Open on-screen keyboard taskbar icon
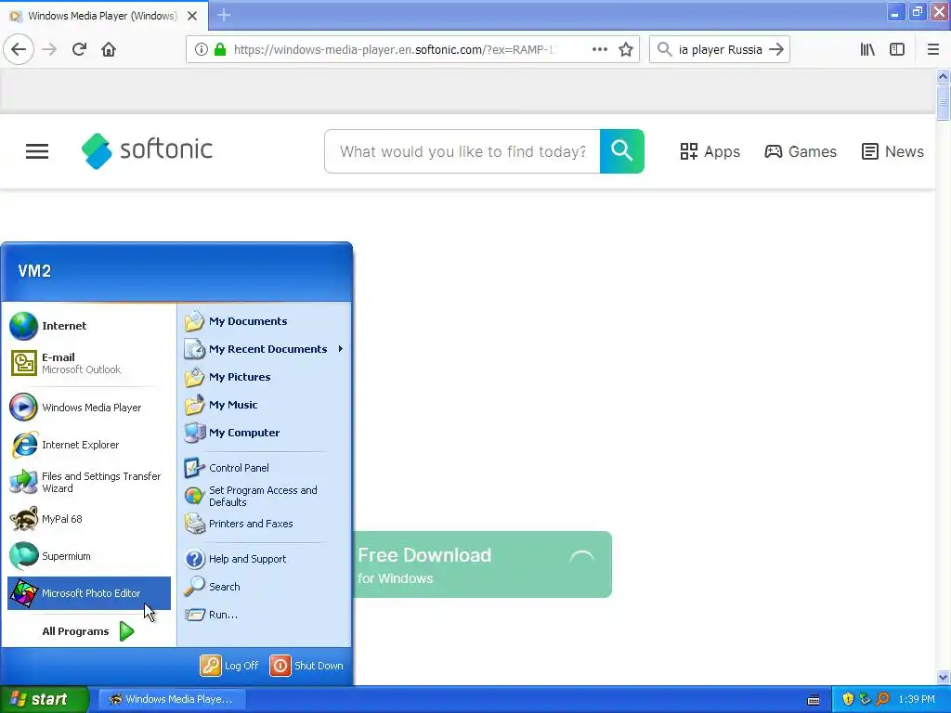951x713 pixels. pos(814,700)
